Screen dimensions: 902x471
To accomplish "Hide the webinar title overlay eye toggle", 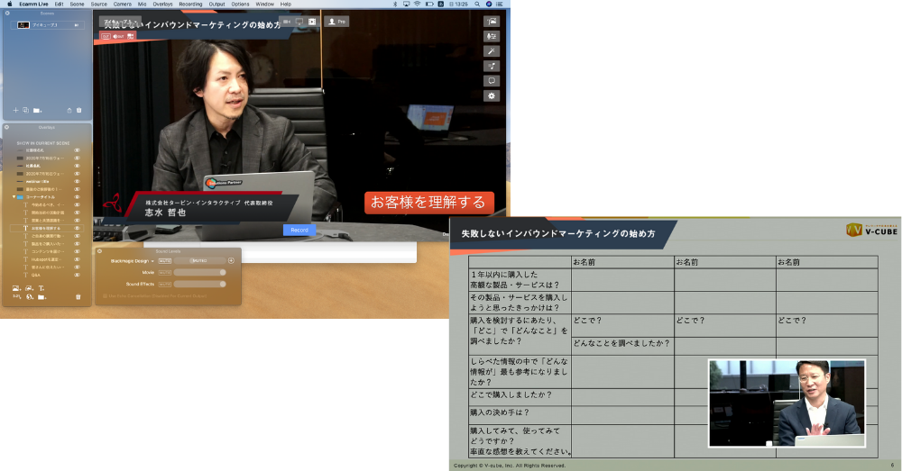I will 78,183.
